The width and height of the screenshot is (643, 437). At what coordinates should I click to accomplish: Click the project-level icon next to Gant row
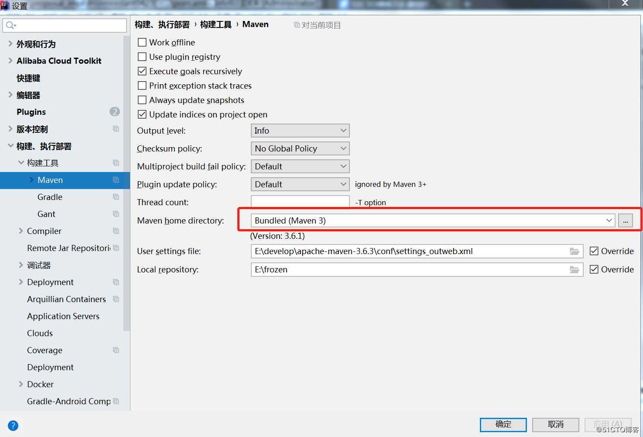coord(116,214)
